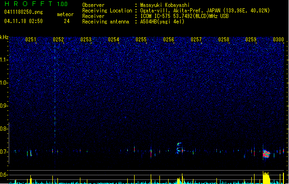The image size is (289, 184).
Task: Click receiver text ICOM IC-575 53.7492 MHz USB
Action: click(184, 16)
